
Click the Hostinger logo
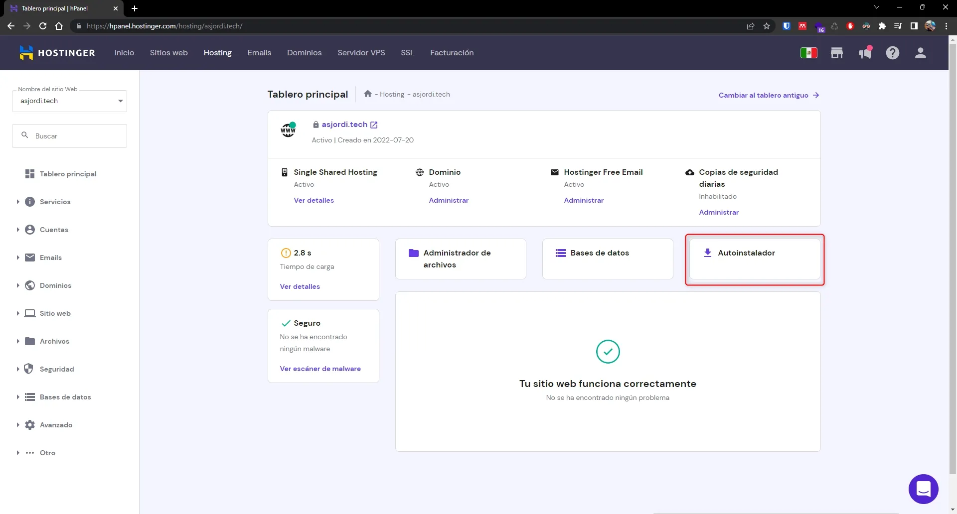57,53
